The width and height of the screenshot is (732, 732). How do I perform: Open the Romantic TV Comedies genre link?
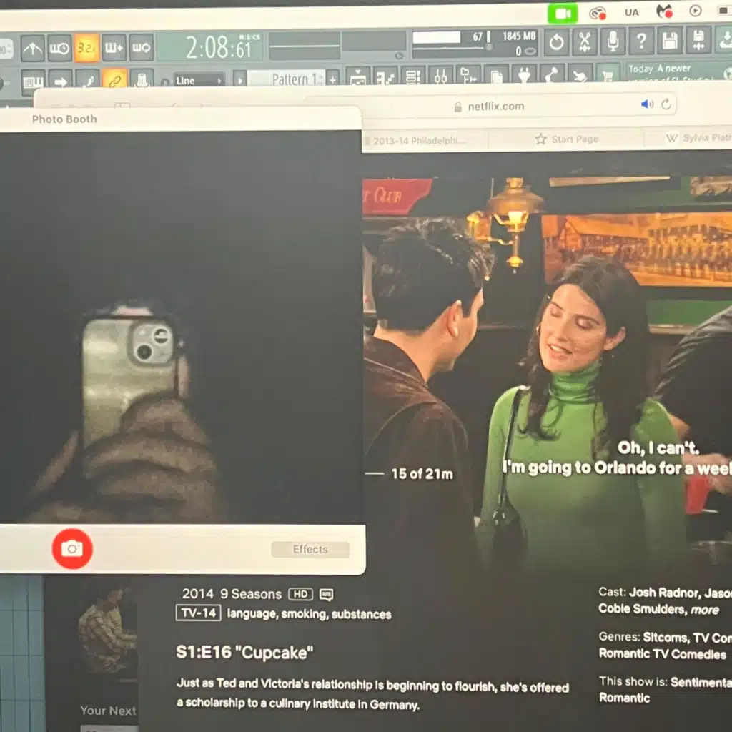coord(663,653)
